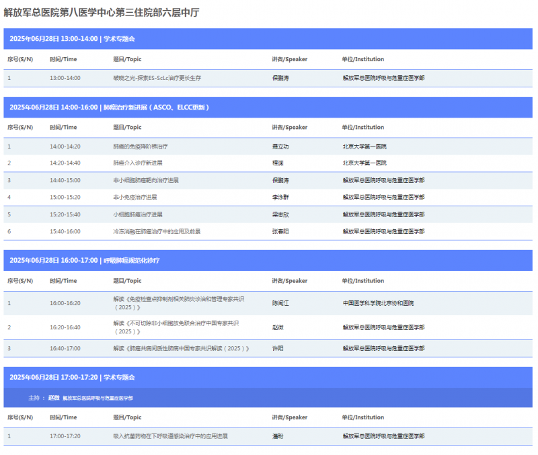Click the speaker in the 16:40-17:00 row

[x=278, y=349]
